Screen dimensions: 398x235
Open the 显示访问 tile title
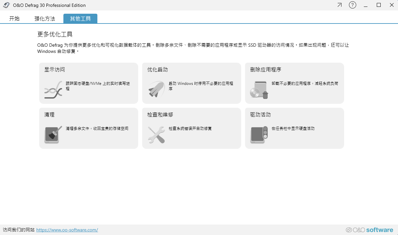[x=55, y=70]
